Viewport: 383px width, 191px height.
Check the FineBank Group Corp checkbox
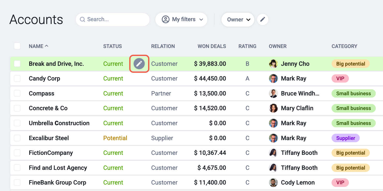tap(17, 182)
